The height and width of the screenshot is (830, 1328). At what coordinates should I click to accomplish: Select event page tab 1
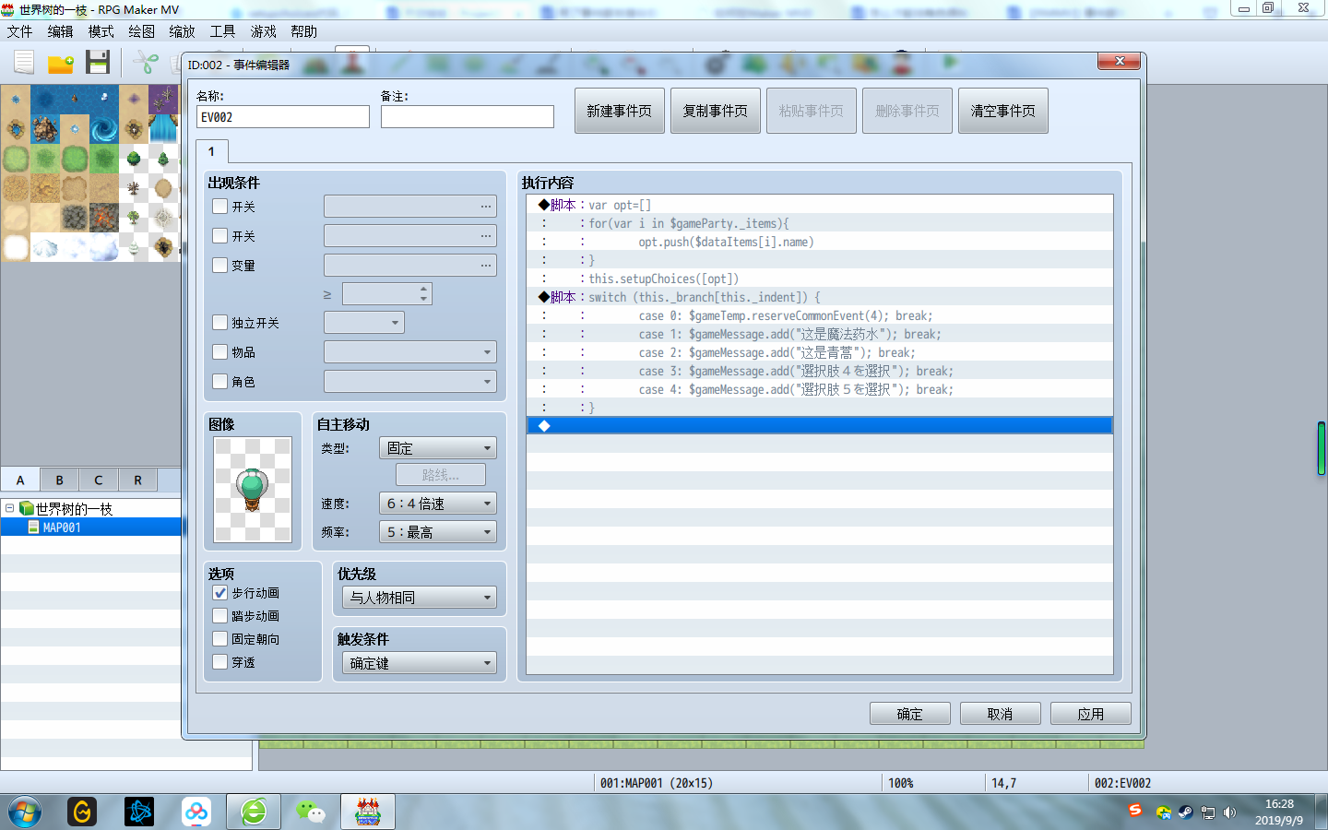pos(211,151)
